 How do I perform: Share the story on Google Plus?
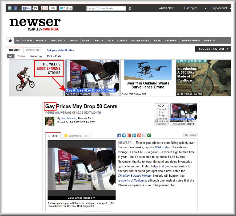(x=129, y=136)
